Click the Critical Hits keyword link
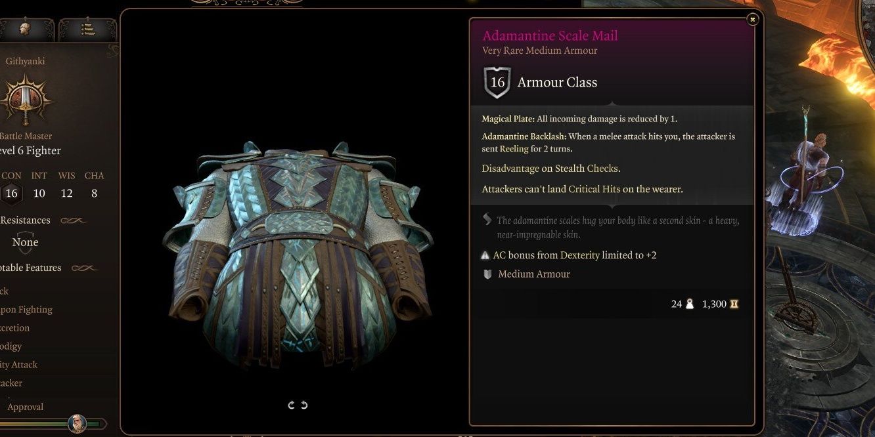875x437 pixels. point(593,189)
